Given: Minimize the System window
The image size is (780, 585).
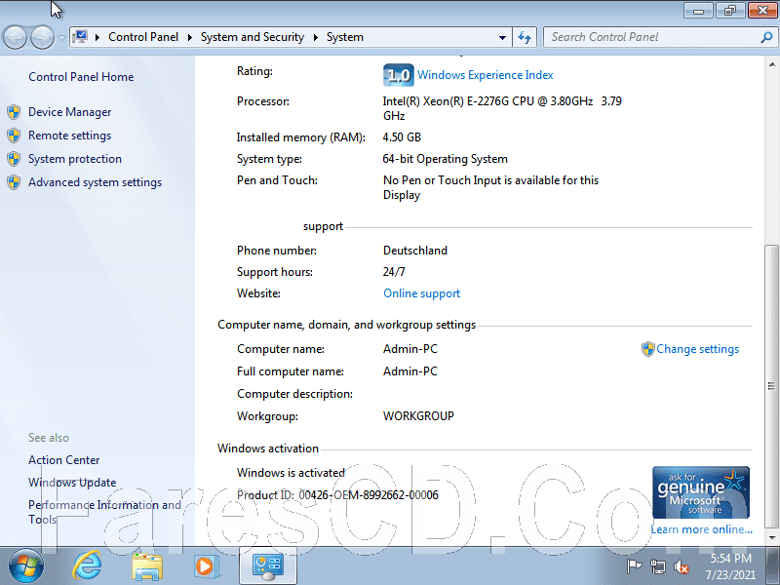Looking at the screenshot, I should 698,11.
